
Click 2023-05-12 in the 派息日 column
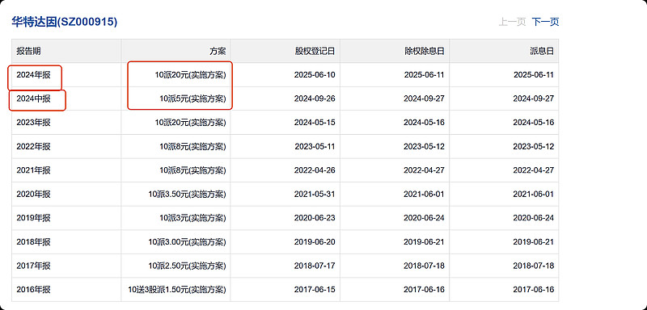(534, 146)
